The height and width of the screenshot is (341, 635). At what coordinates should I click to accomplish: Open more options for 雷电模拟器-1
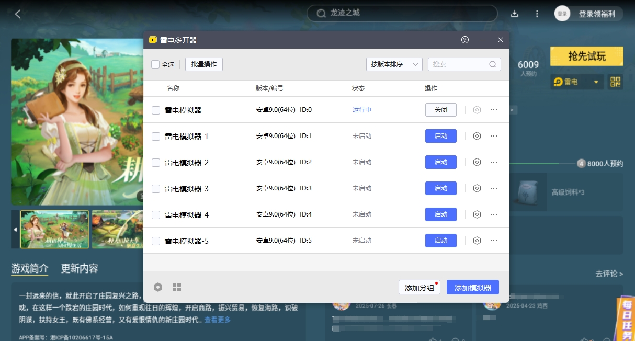click(x=494, y=136)
